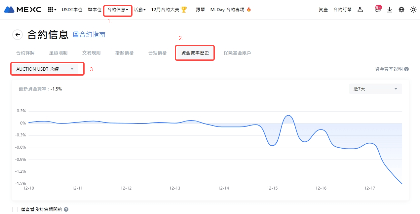Click the 12-15 peak on the chart line
The image size is (420, 214).
click(x=288, y=115)
